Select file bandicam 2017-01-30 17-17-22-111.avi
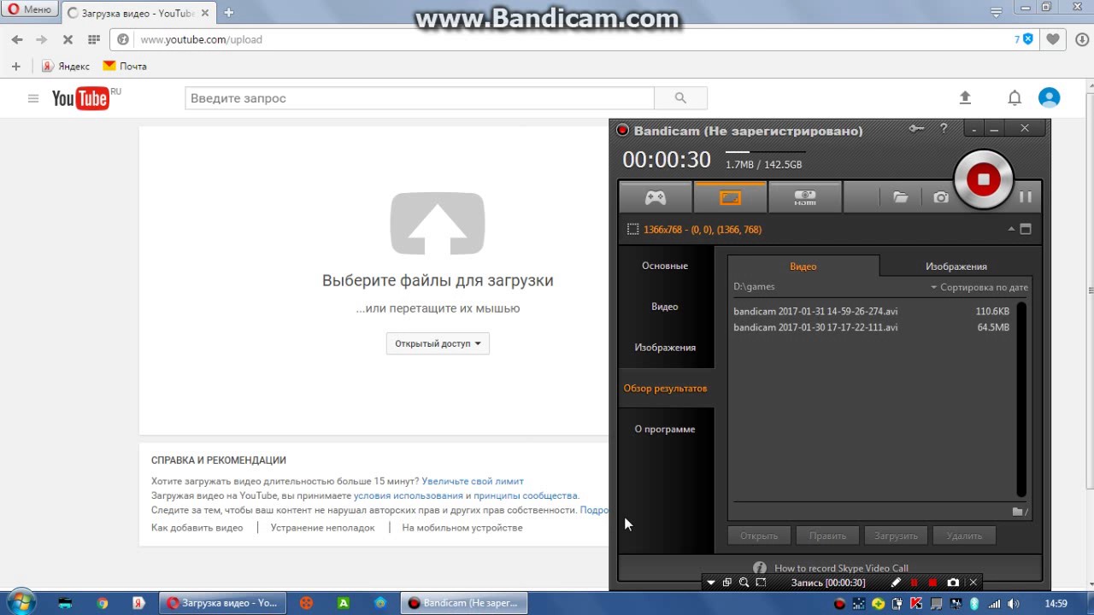1094x615 pixels. tap(872, 328)
